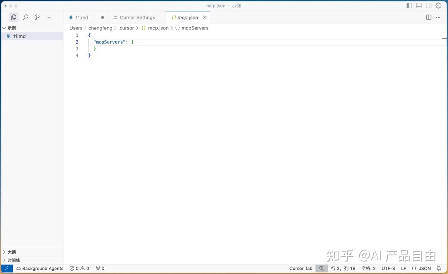Change LF end of line sequence
The image size is (448, 274).
tap(404, 268)
